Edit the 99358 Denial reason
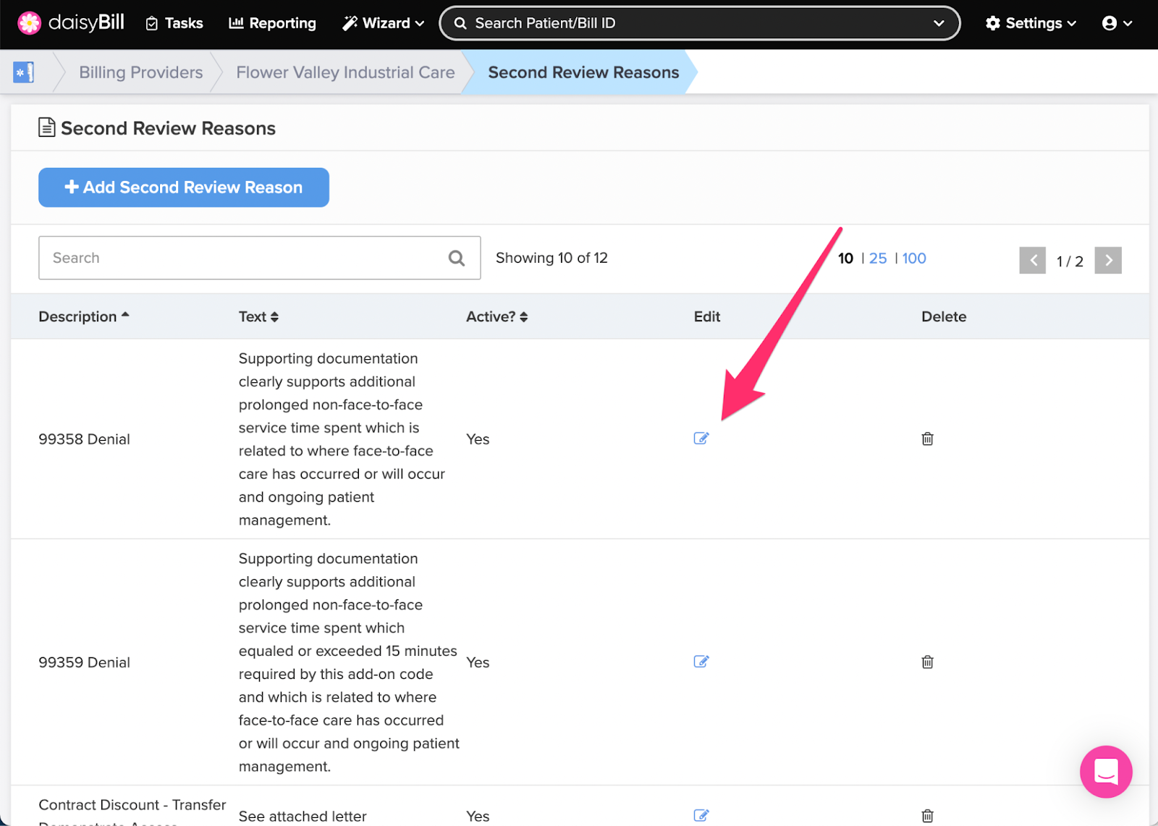 click(701, 438)
